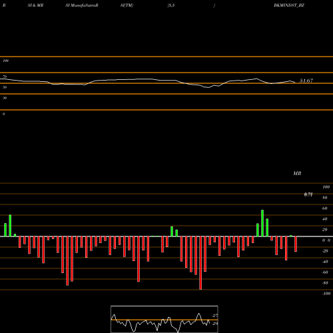Click the MR panel title

[297, 173]
